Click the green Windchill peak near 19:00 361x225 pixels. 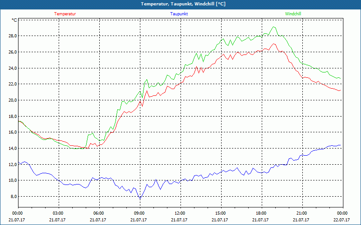[273, 27]
